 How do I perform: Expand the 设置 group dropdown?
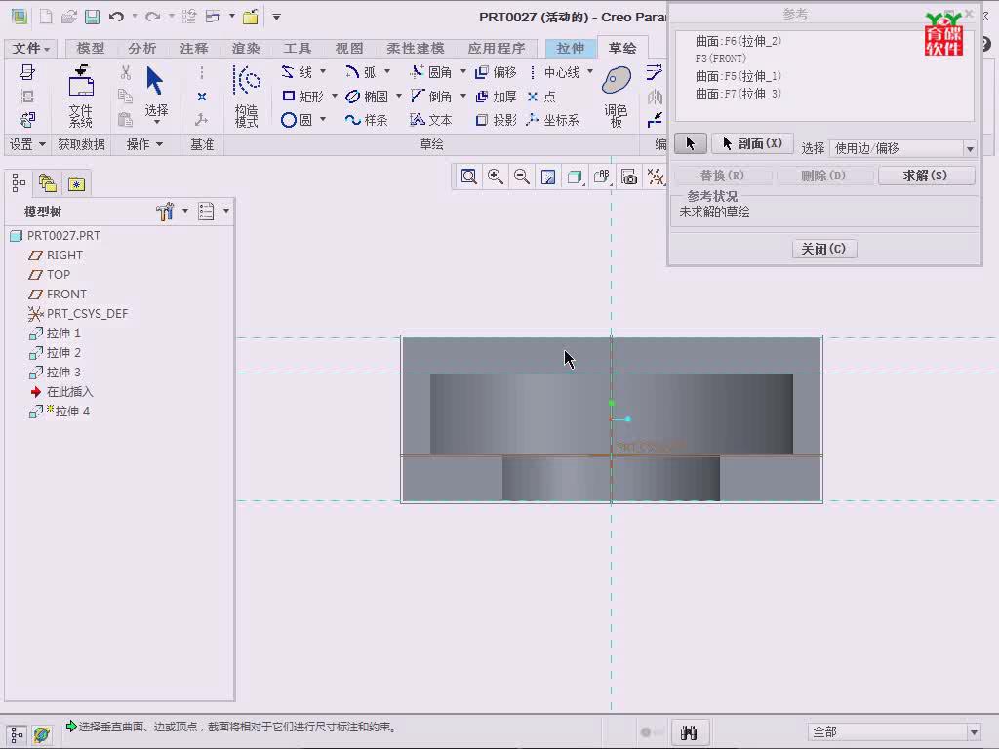tap(26, 144)
